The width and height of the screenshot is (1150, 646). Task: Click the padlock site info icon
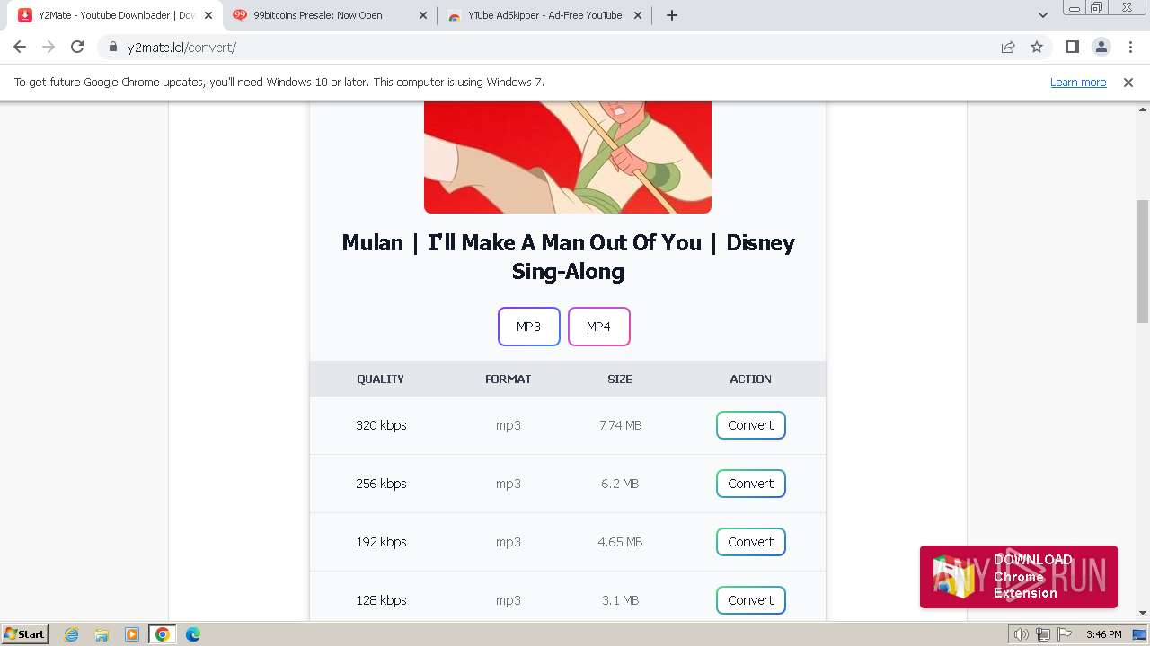pyautogui.click(x=112, y=47)
